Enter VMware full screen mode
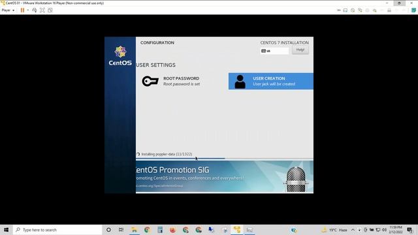 42,10
